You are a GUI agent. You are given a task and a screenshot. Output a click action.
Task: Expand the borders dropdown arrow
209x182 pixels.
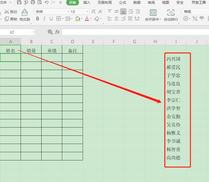click(63, 19)
